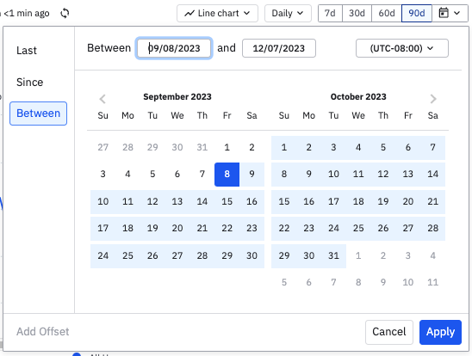Click the end date field 12/07/2023
Screen dimensions: 472x356
point(279,48)
